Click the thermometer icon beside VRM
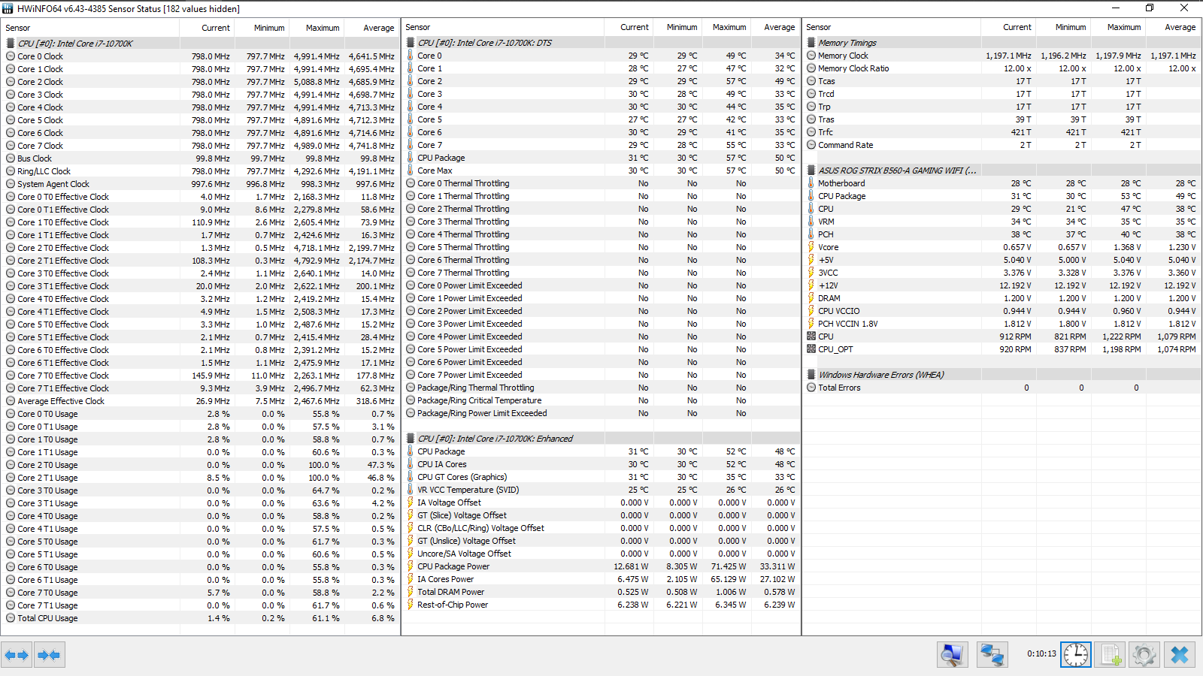The image size is (1203, 676). (811, 222)
